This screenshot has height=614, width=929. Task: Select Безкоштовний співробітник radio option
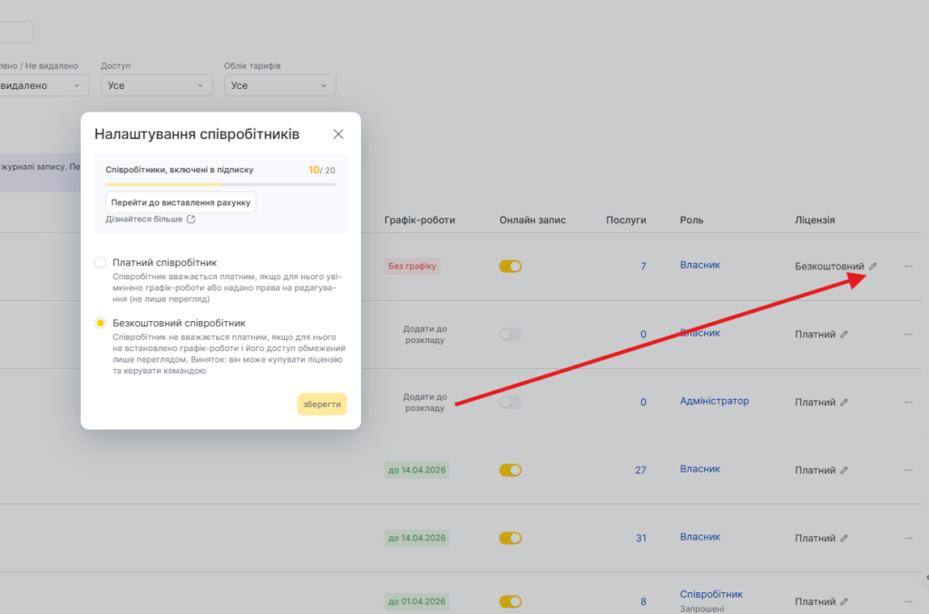tap(101, 323)
